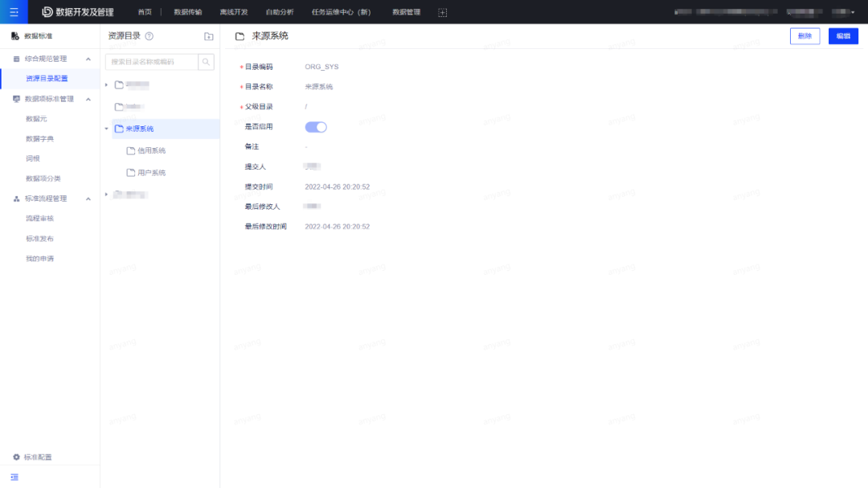Collapse the 来源系统 tree node

tap(107, 128)
